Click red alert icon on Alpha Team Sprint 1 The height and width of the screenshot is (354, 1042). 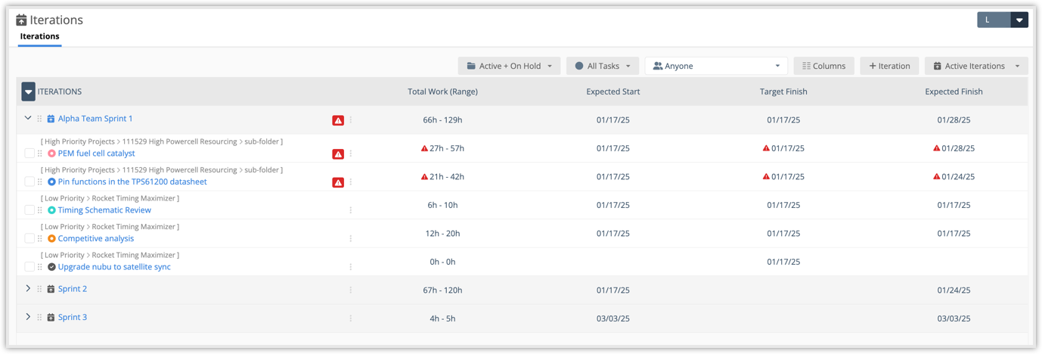pos(338,120)
